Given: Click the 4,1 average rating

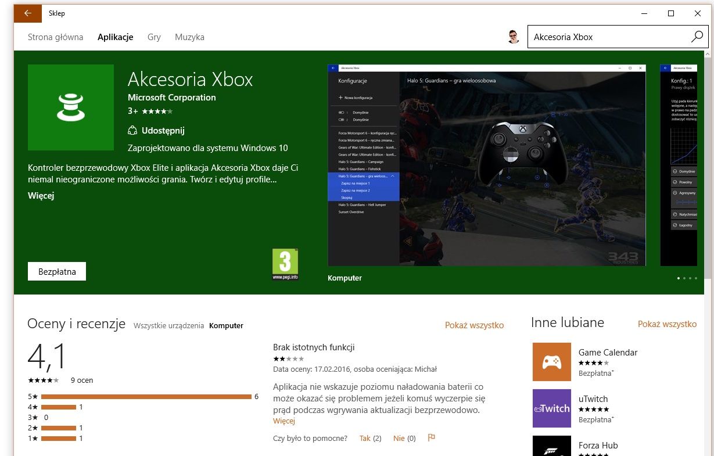Looking at the screenshot, I should pyautogui.click(x=47, y=356).
